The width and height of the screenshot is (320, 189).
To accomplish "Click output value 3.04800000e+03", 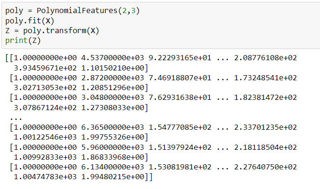I will (113, 98).
